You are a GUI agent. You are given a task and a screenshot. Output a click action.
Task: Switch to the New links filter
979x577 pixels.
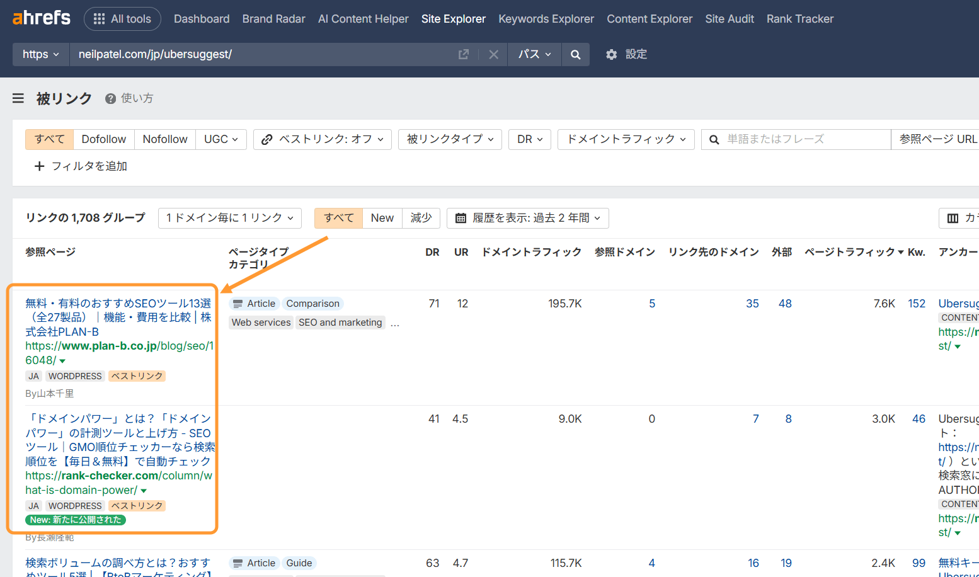point(382,217)
